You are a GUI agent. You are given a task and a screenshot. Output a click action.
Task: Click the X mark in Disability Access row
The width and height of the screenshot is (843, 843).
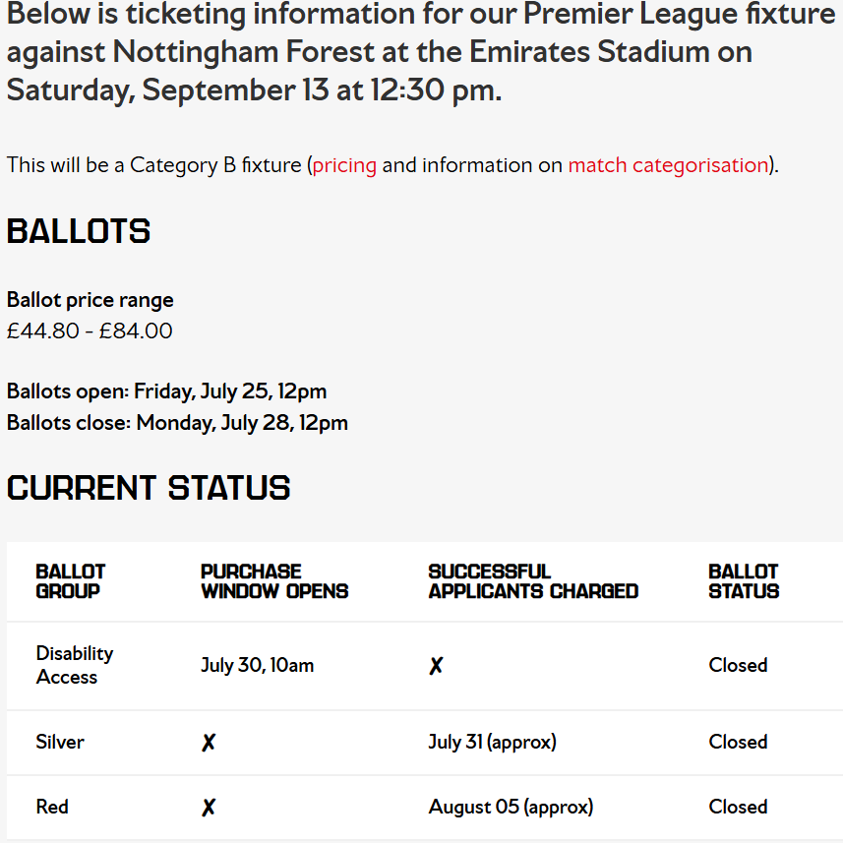[x=436, y=666]
